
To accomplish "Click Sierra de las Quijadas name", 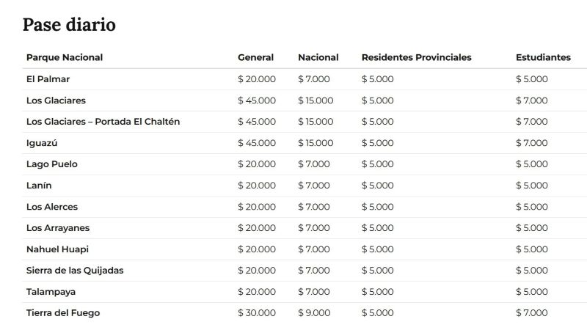I will pos(75,271).
